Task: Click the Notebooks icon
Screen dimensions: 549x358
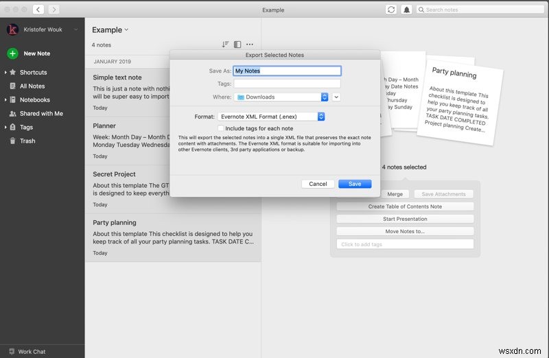Action: click(x=12, y=99)
